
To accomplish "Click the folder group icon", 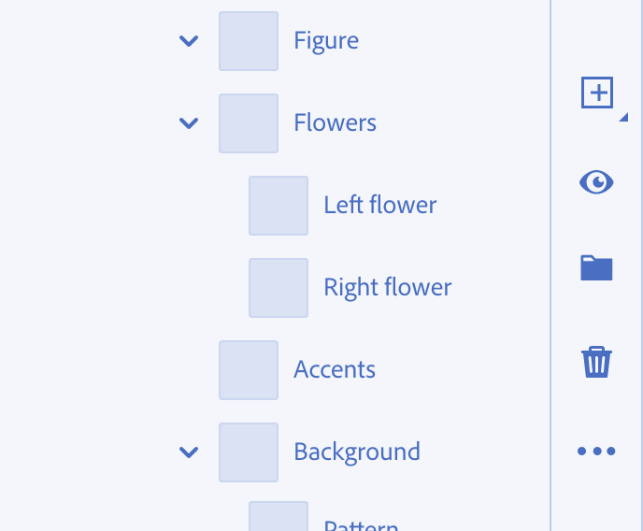I will [596, 268].
